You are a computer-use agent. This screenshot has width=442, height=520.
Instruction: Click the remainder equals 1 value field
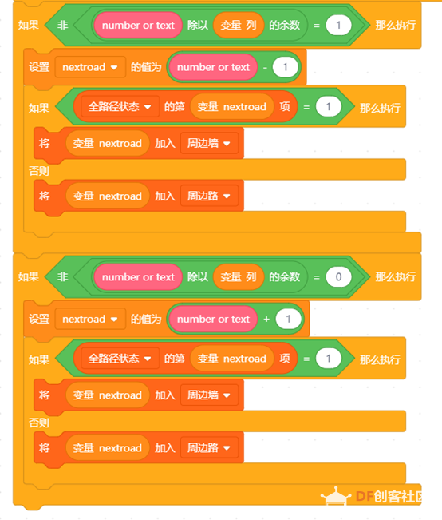338,26
